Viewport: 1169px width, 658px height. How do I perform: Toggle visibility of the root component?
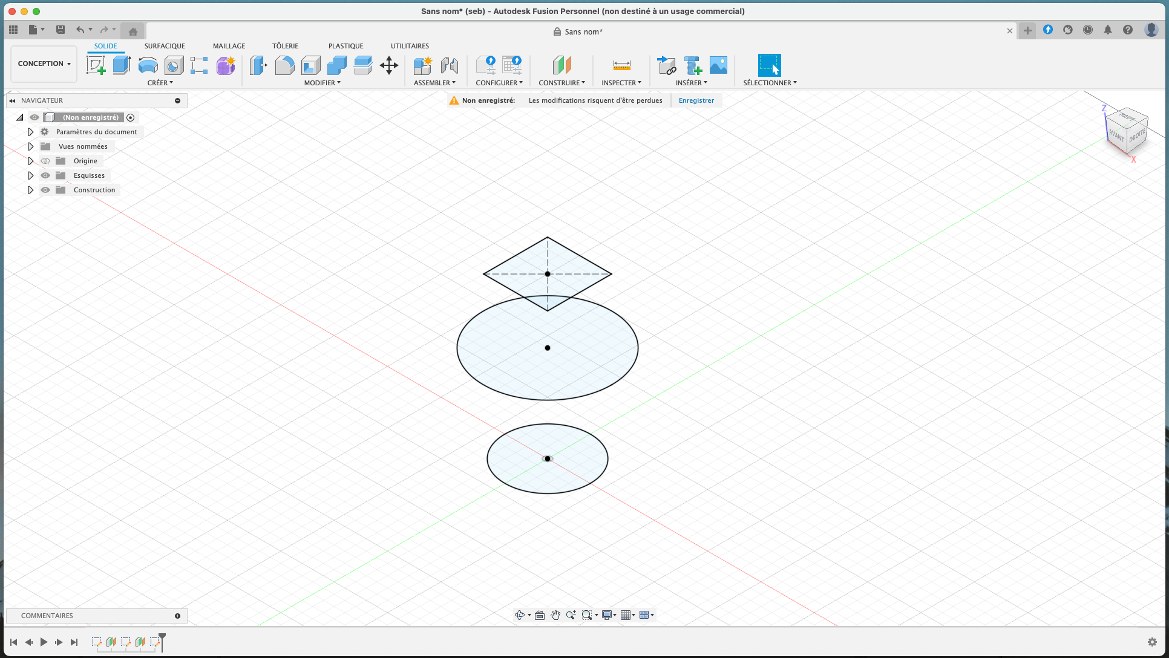[x=34, y=117]
